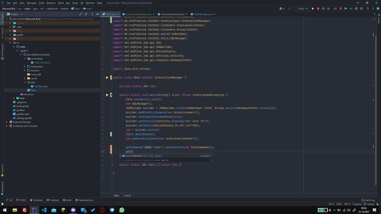The image size is (381, 214).
Task: Open the Navigate menu
Action: [32, 3]
